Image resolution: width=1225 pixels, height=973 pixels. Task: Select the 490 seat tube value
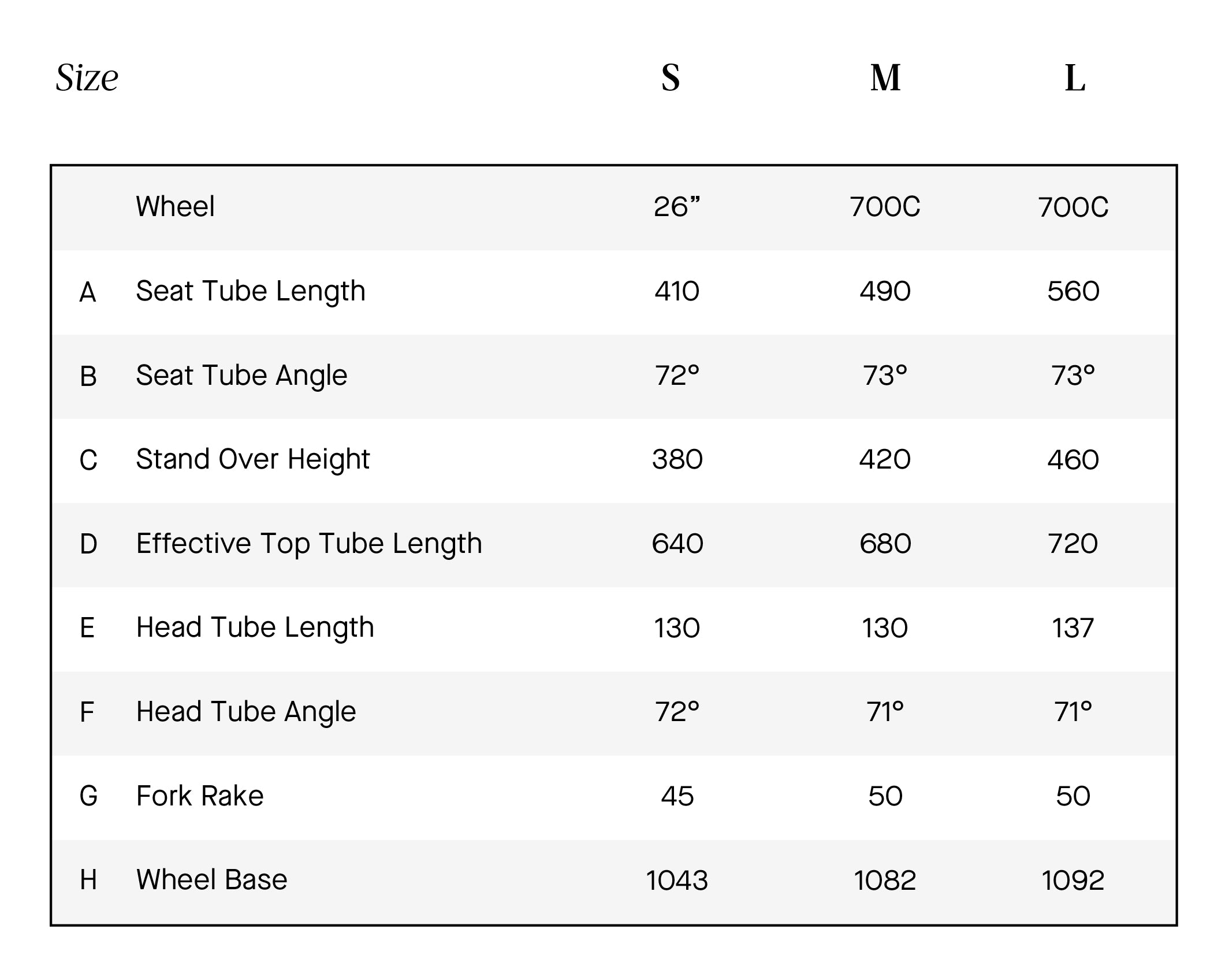[x=885, y=291]
